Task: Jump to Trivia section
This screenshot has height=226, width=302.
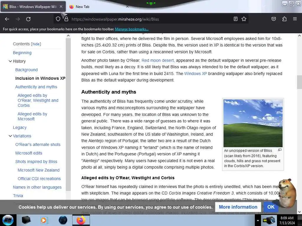Action: [x=18, y=196]
